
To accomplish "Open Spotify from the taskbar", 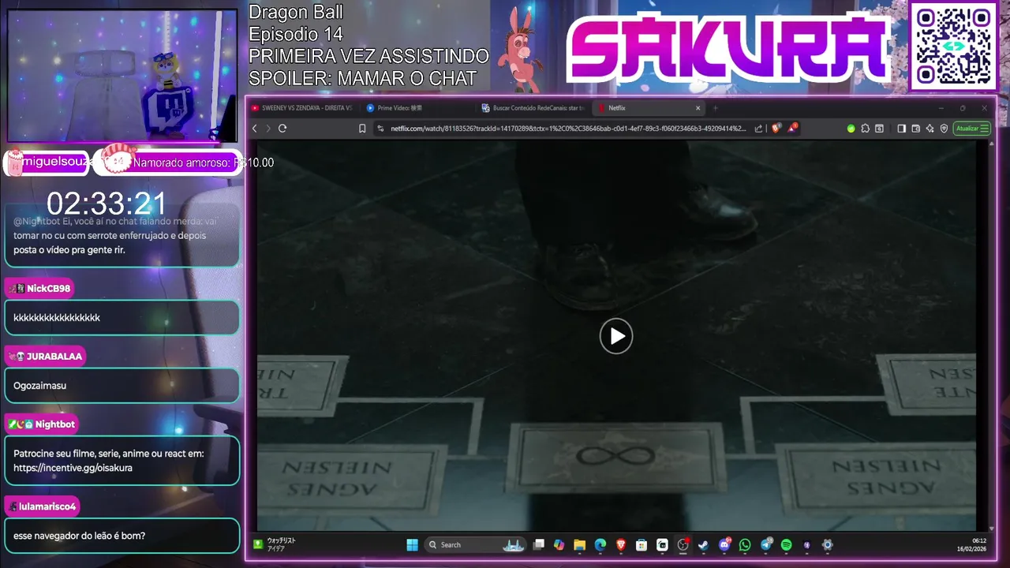I will [787, 545].
